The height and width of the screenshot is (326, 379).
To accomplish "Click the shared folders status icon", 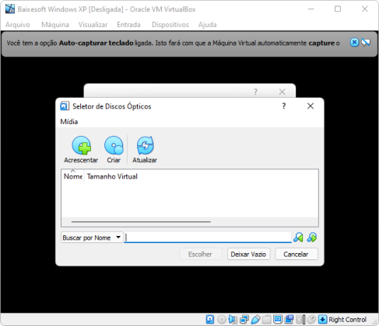I will pos(266,319).
